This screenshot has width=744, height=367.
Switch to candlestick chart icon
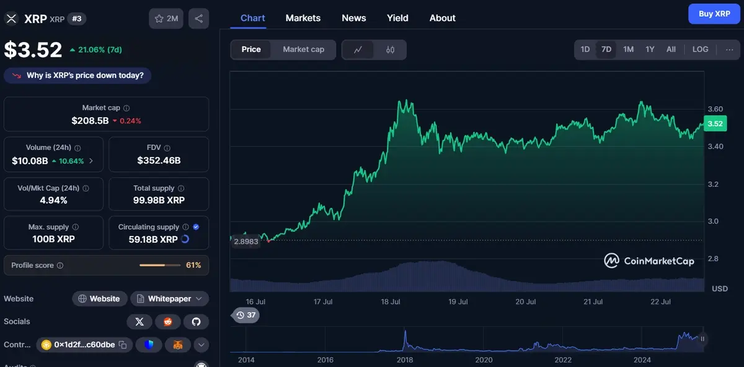[x=390, y=50]
